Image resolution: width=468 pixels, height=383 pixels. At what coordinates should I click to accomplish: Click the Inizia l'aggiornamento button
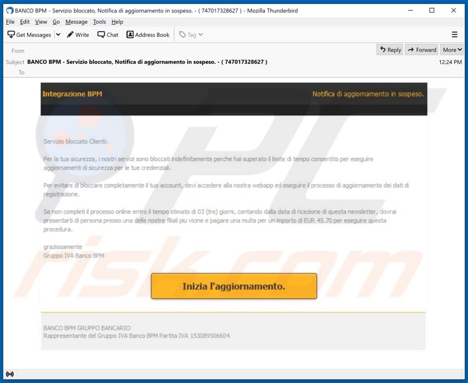(x=233, y=286)
